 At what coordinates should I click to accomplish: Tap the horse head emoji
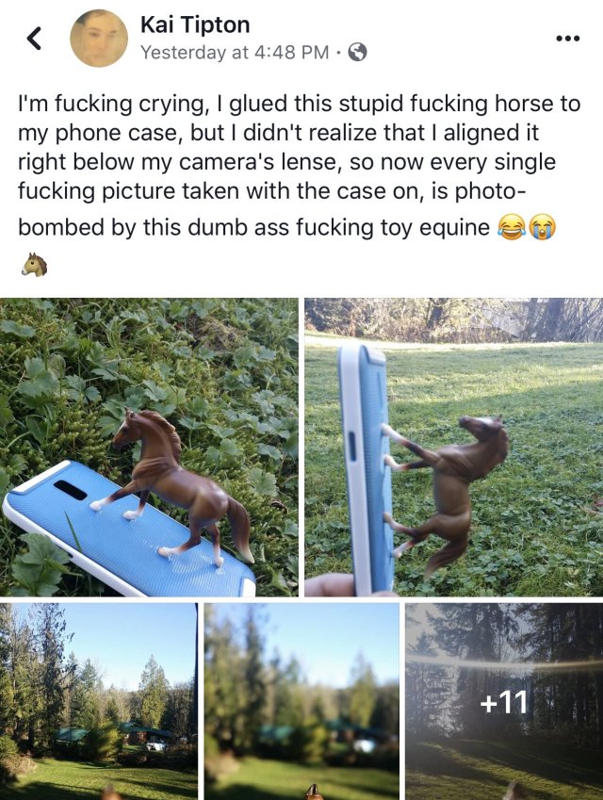34,264
